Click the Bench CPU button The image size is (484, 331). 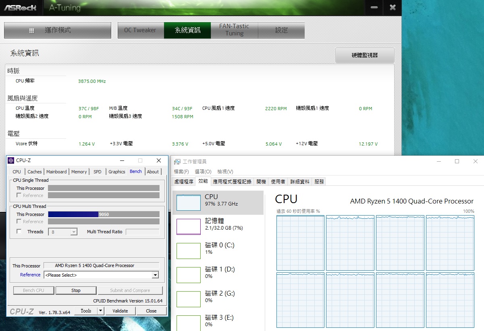pyautogui.click(x=34, y=290)
